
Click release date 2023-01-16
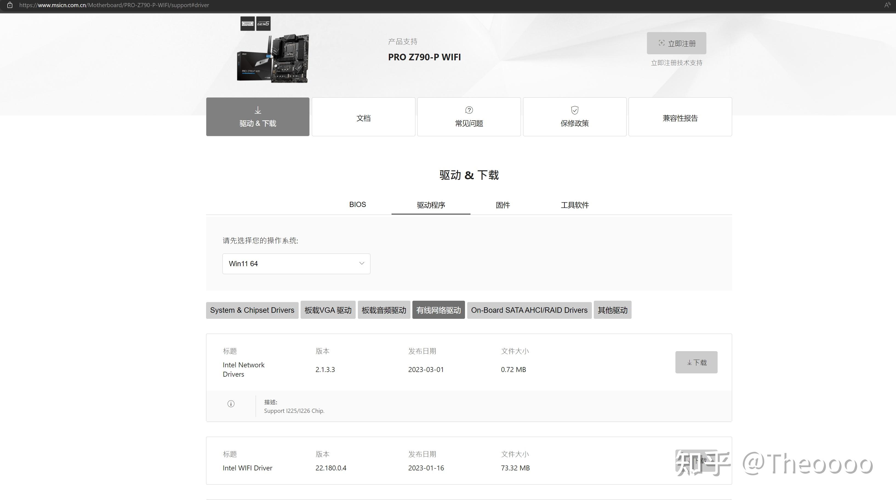click(426, 468)
